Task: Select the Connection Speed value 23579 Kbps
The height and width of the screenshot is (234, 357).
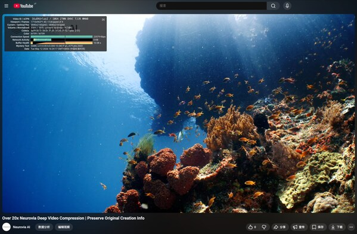Action: tap(100, 37)
